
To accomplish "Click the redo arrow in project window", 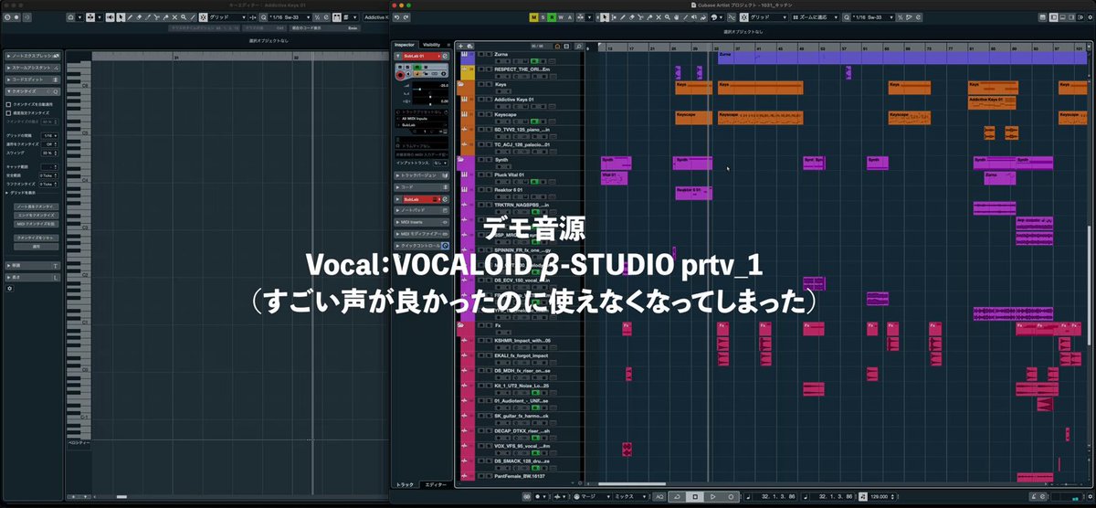I will pos(406,17).
